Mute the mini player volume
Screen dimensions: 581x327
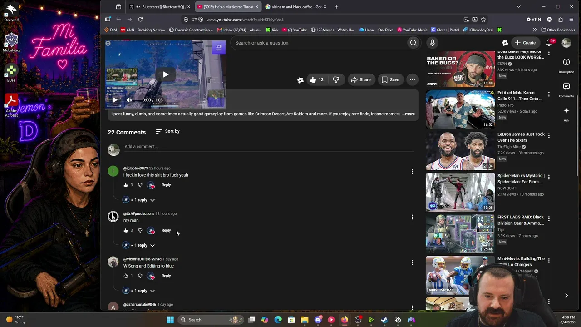[129, 100]
